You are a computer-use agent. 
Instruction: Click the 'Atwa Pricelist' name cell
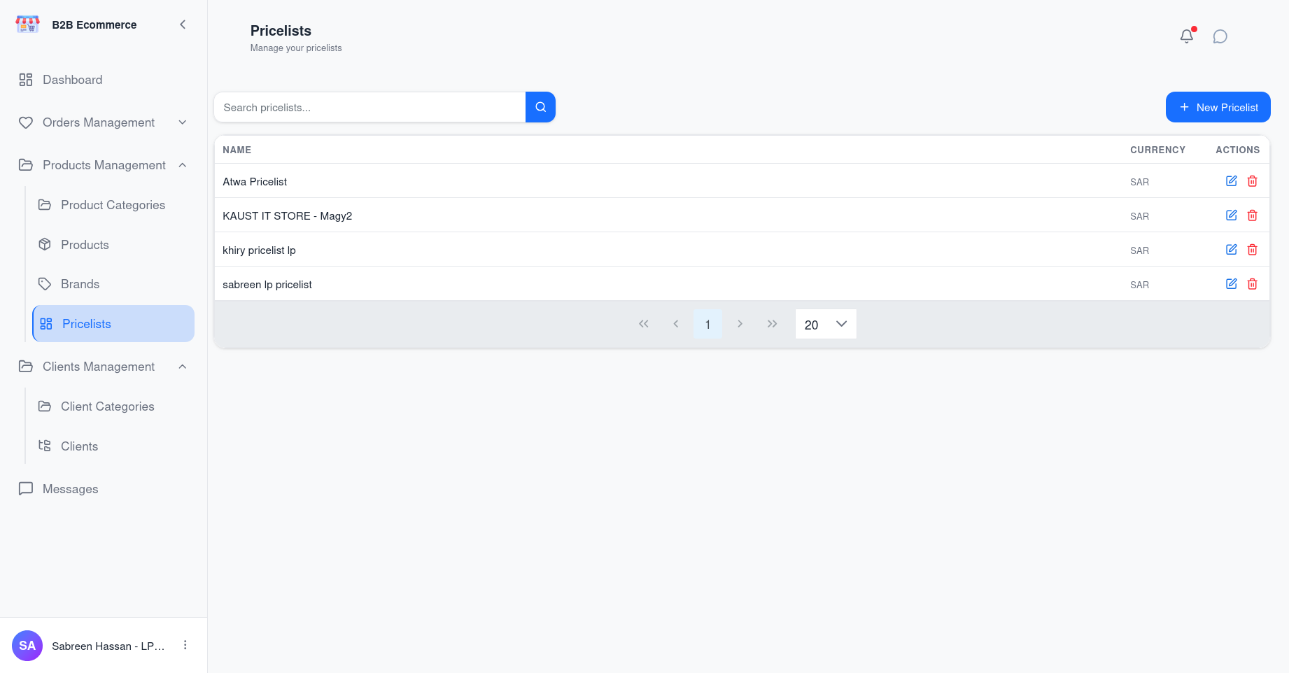[255, 182]
